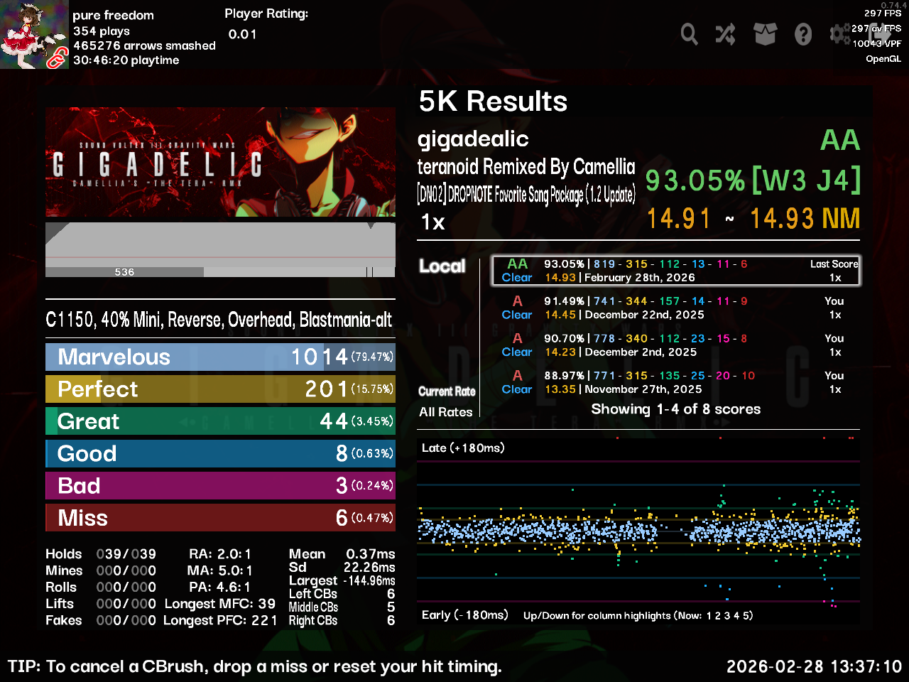Viewport: 909px width, 682px height.
Task: Open the pack downloader box icon
Action: 765,33
